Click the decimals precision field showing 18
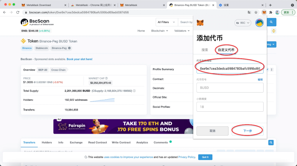 click(x=230, y=107)
